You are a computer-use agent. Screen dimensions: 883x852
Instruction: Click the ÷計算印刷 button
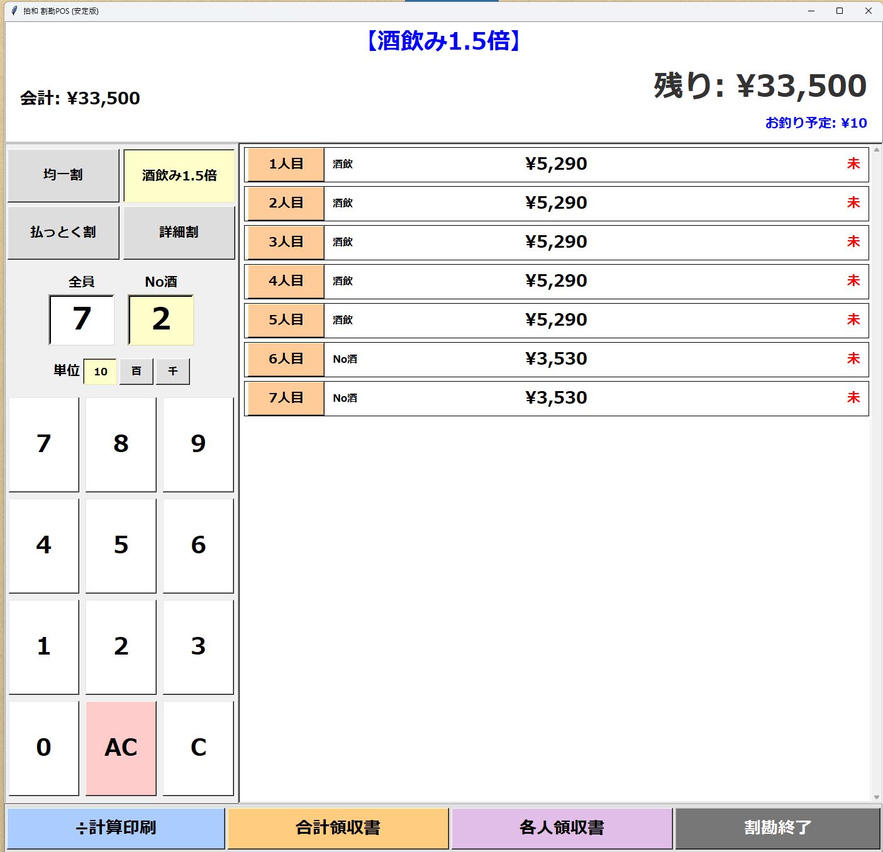(x=116, y=828)
